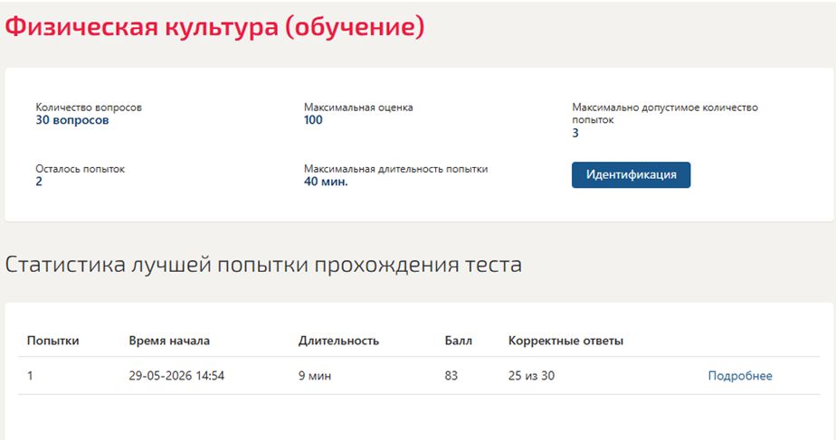836x440 pixels.
Task: Click the score 83 cell
Action: pos(451,376)
